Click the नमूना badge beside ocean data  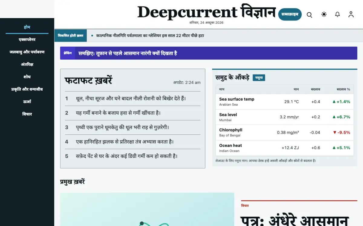pyautogui.click(x=259, y=78)
